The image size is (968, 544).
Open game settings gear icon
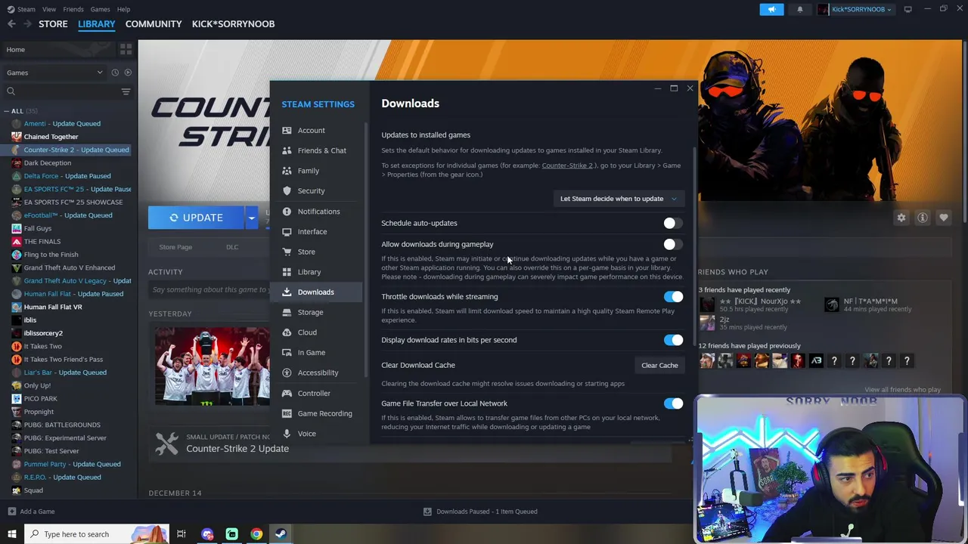[901, 218]
